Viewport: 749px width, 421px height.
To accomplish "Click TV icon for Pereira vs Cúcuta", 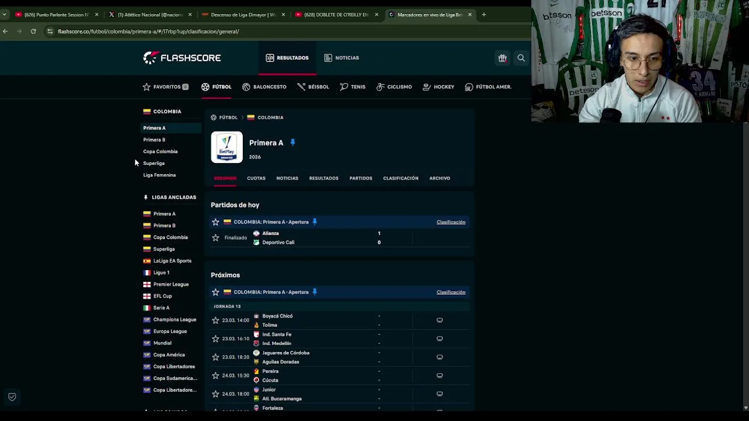I will coord(439,375).
